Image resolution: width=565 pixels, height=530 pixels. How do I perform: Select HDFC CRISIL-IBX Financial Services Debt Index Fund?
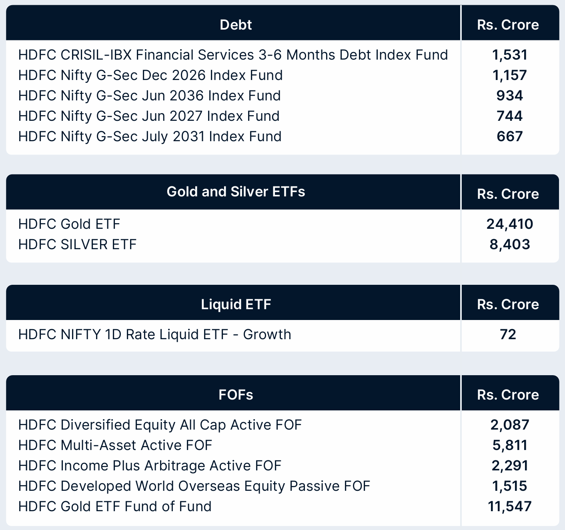(x=233, y=55)
